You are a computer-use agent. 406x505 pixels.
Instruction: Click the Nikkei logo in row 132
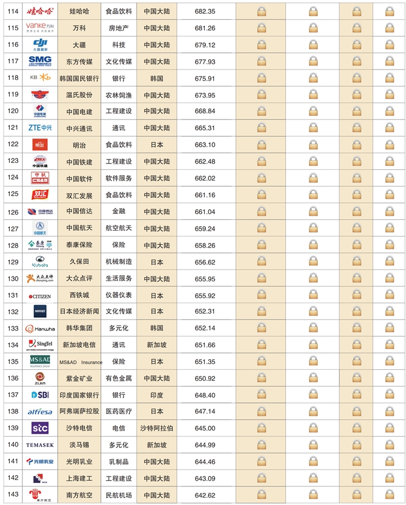[x=40, y=311]
